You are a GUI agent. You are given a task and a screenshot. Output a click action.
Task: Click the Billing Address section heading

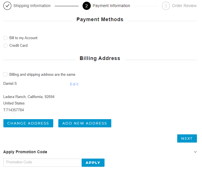click(100, 59)
